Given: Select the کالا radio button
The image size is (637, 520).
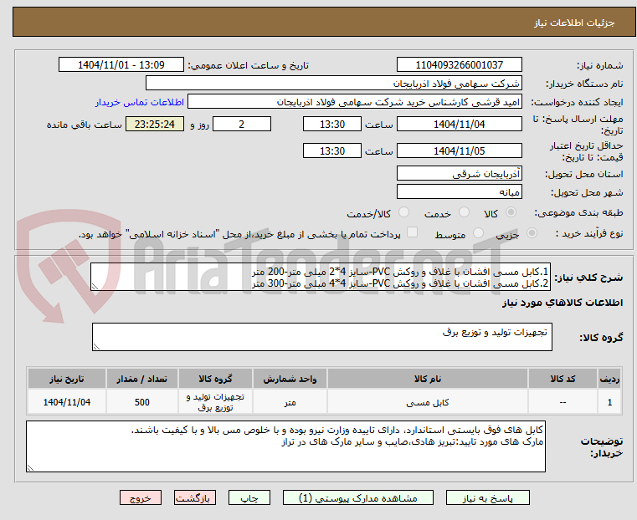Looking at the screenshot, I should 511,212.
